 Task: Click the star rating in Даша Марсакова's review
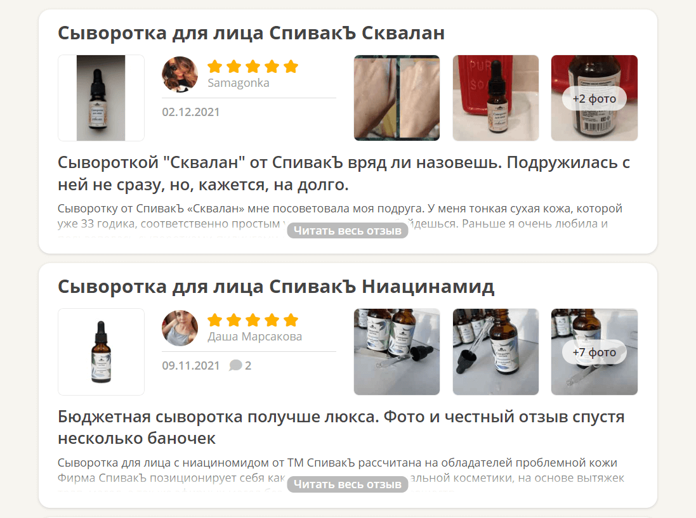coord(253,320)
